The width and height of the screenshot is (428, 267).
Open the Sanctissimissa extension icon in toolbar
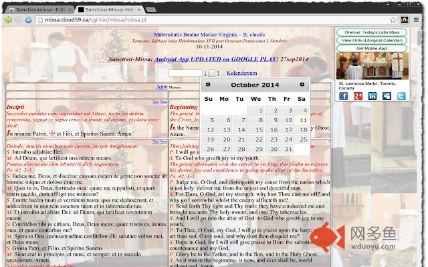click(x=405, y=19)
